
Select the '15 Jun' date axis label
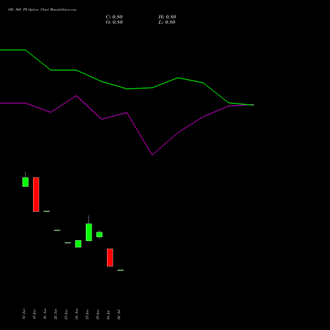(34, 314)
